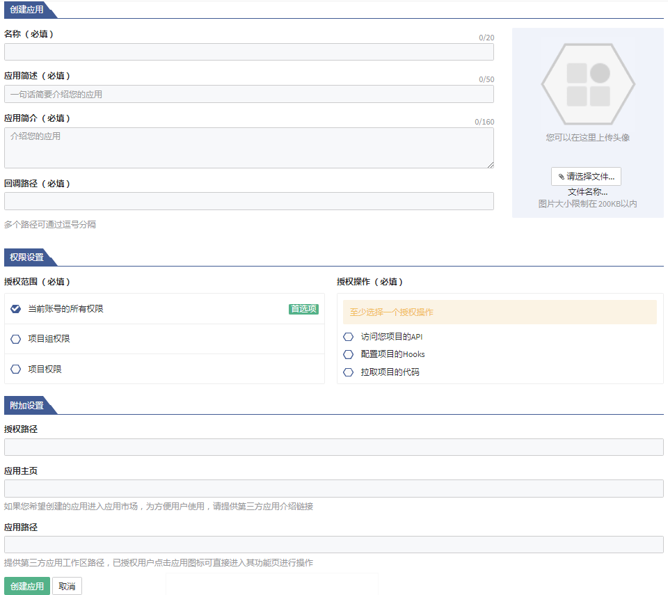The image size is (668, 595).
Task: Focus the 授权路径 input field
Action: click(333, 447)
